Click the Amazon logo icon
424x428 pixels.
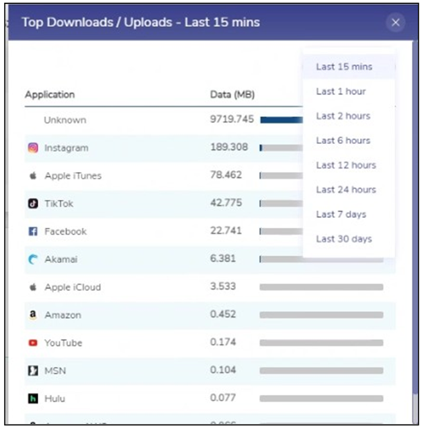32,314
